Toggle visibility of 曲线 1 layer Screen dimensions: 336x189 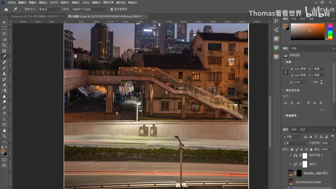[284, 164]
